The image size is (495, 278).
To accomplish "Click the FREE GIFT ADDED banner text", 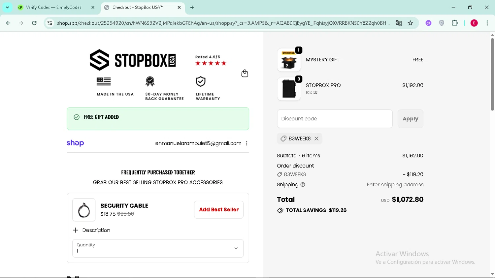I will click(101, 117).
